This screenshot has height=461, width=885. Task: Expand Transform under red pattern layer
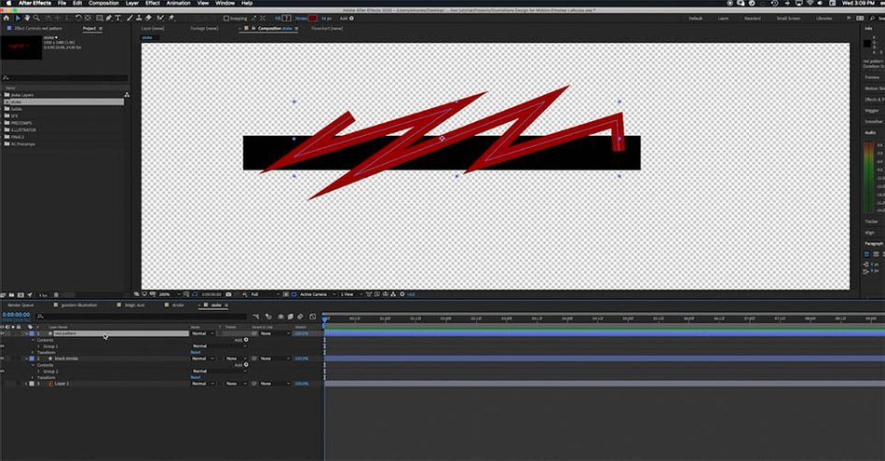33,352
